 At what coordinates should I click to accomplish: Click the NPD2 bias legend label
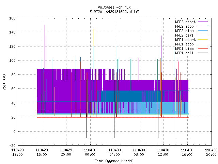(184, 31)
